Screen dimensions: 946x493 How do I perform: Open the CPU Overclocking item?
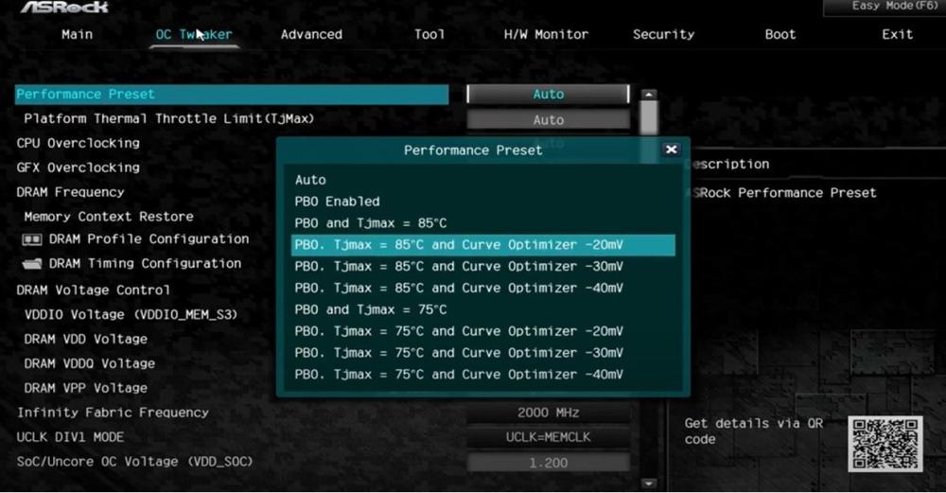[79, 143]
